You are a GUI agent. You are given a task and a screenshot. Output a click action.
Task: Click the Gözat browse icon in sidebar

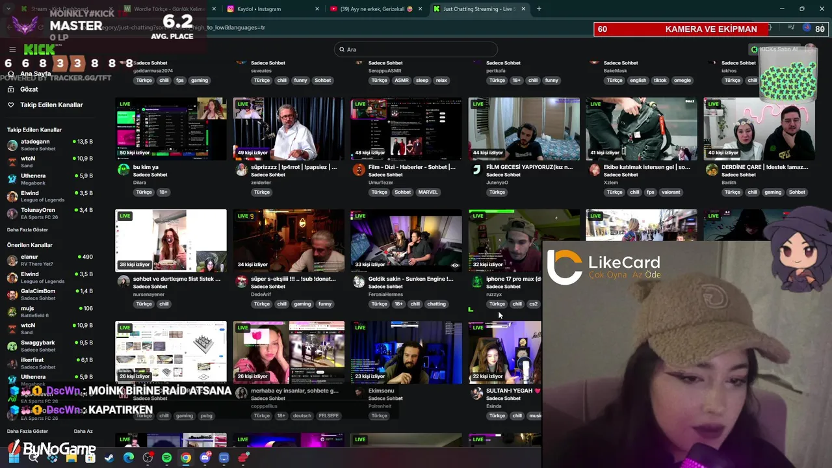pos(11,89)
